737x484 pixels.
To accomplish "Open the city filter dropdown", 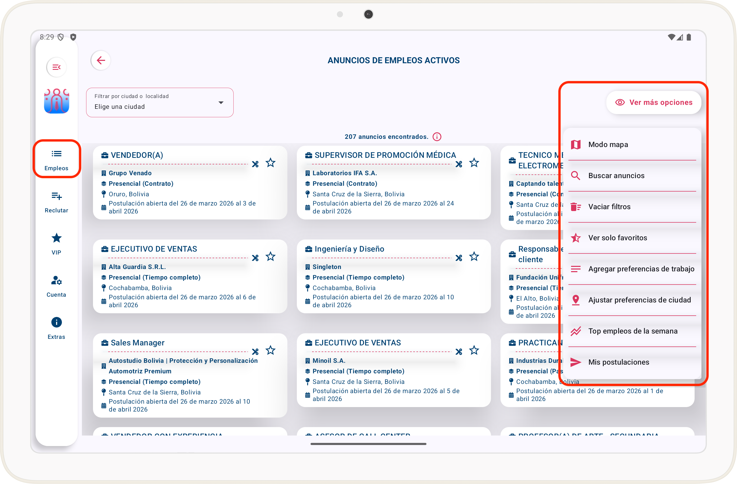I will 159,102.
